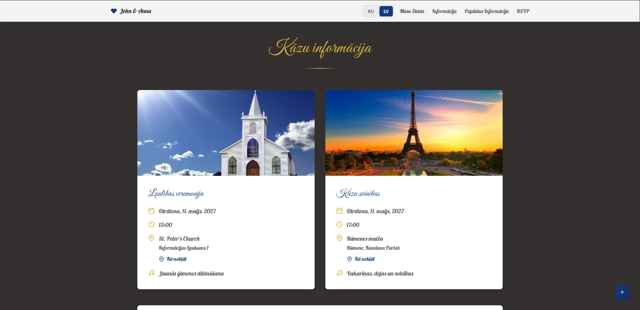
Task: Click music note icon beside Jaunās ģimenes dibināšana
Action: [x=151, y=273]
